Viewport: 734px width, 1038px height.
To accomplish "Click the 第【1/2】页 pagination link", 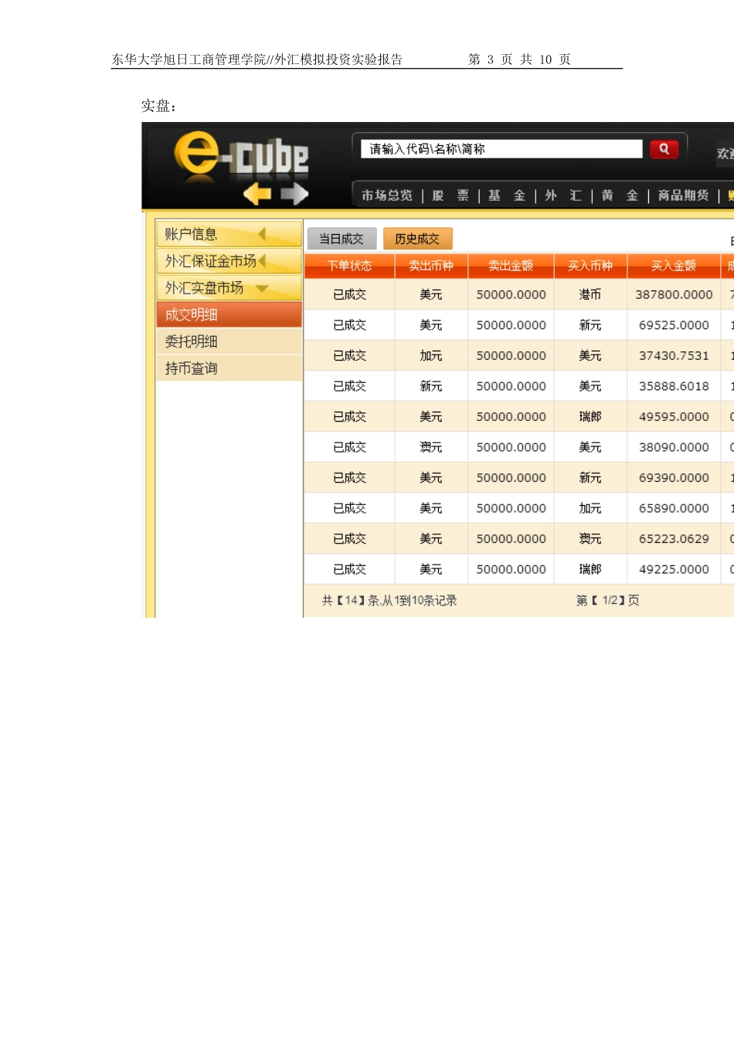I will click(607, 600).
